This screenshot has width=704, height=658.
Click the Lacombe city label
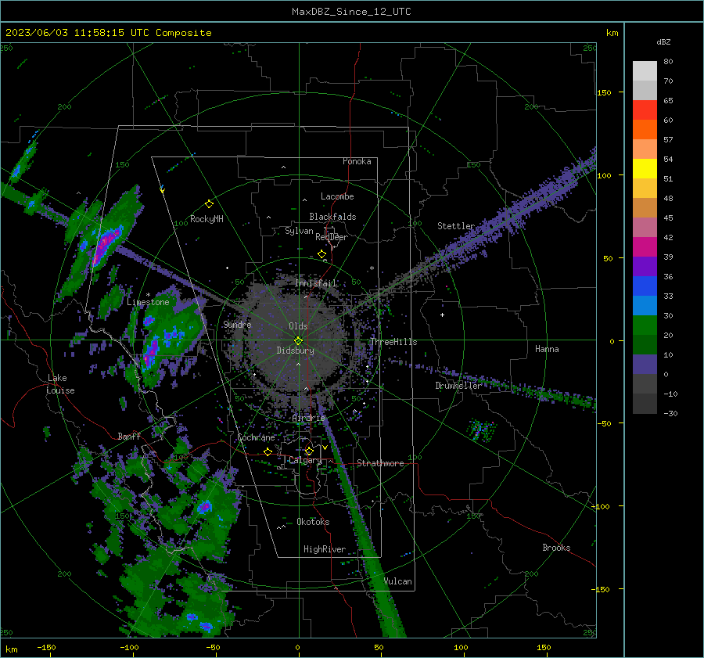(x=337, y=196)
